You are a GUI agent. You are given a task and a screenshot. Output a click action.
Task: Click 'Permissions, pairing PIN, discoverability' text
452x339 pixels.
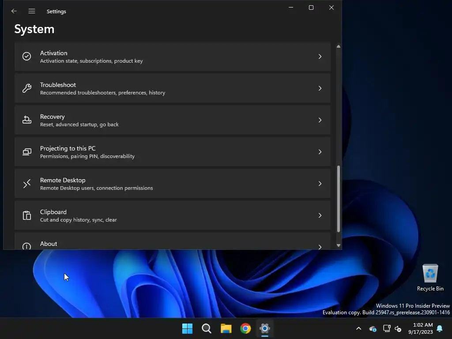tap(87, 156)
